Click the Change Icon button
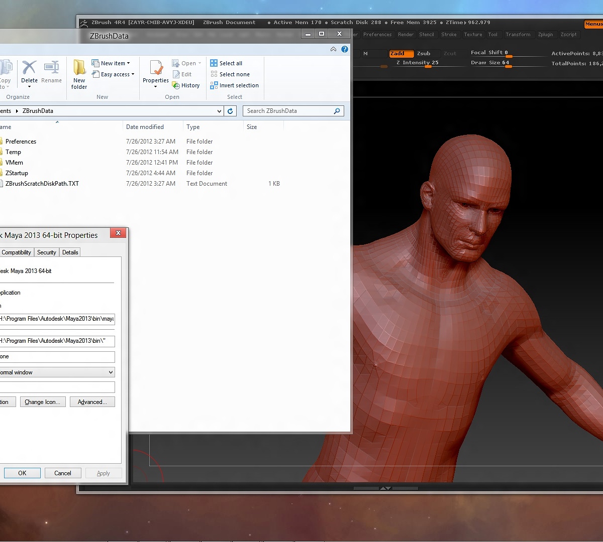 [x=43, y=402]
